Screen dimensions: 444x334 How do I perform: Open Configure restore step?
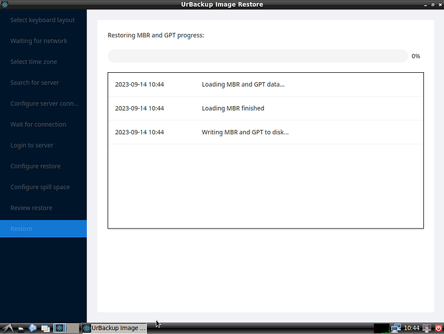[x=35, y=166]
